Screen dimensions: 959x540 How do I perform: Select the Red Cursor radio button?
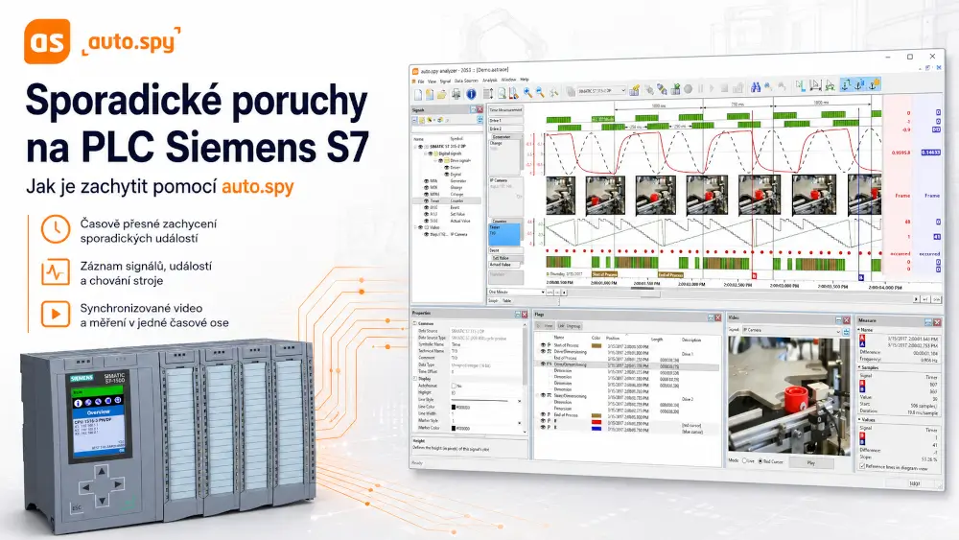[760, 461]
